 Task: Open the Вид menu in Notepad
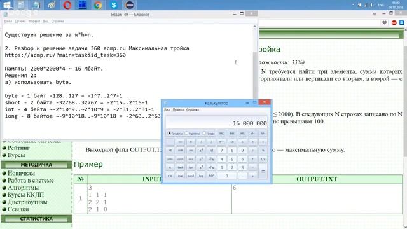coord(46,21)
